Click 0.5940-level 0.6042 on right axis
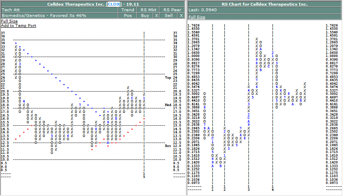 click(332, 84)
